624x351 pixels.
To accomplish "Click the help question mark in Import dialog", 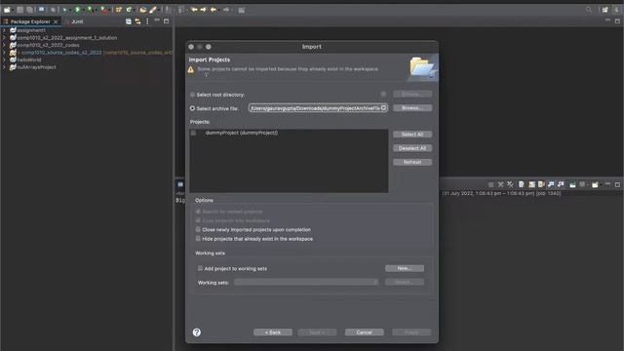I will [x=197, y=332].
